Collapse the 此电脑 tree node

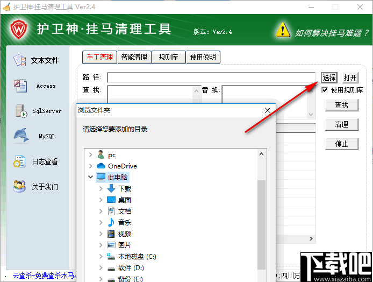point(91,177)
